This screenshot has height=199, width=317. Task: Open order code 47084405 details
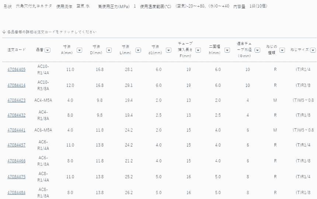pyautogui.click(x=17, y=69)
